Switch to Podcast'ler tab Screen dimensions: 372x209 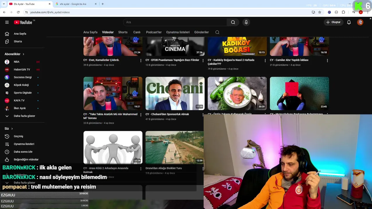pos(154,32)
